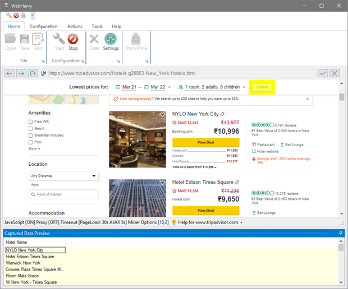
Task: Click the X button beside address bar
Action: (335, 73)
